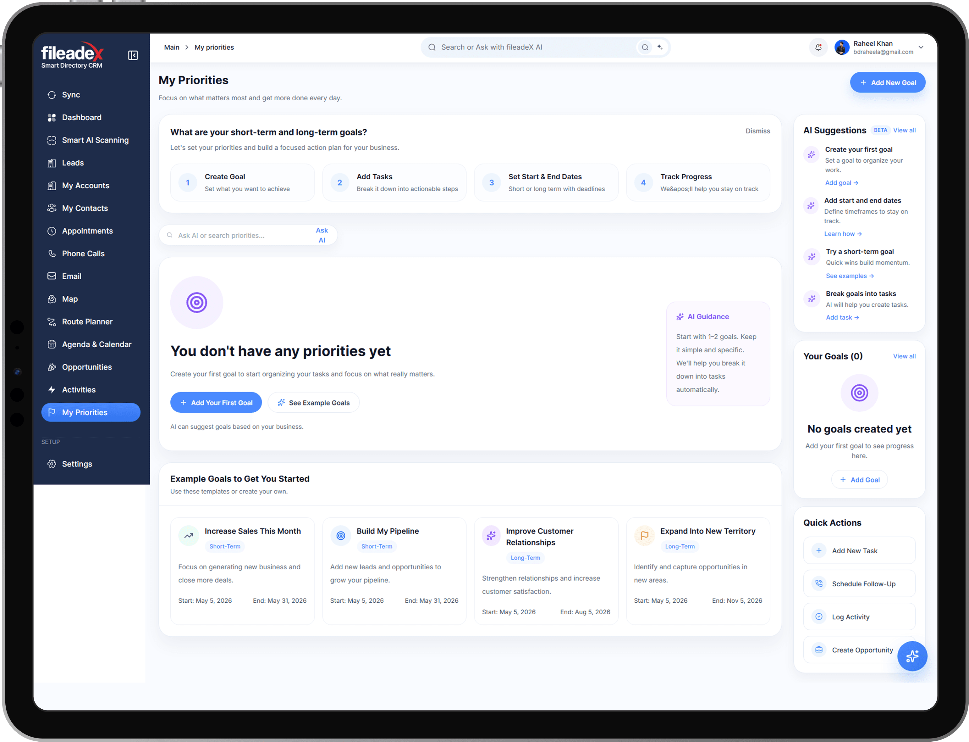Click the Email envelope icon
Screen dimensions: 969x742
(x=52, y=276)
